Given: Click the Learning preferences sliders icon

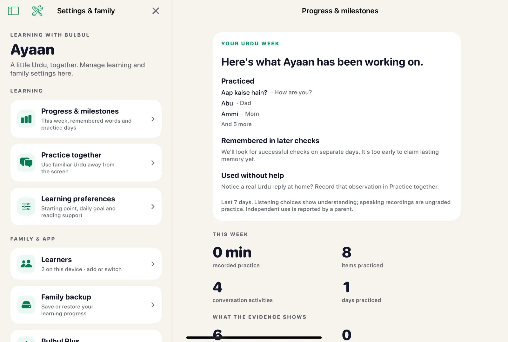Looking at the screenshot, I should pos(26,207).
